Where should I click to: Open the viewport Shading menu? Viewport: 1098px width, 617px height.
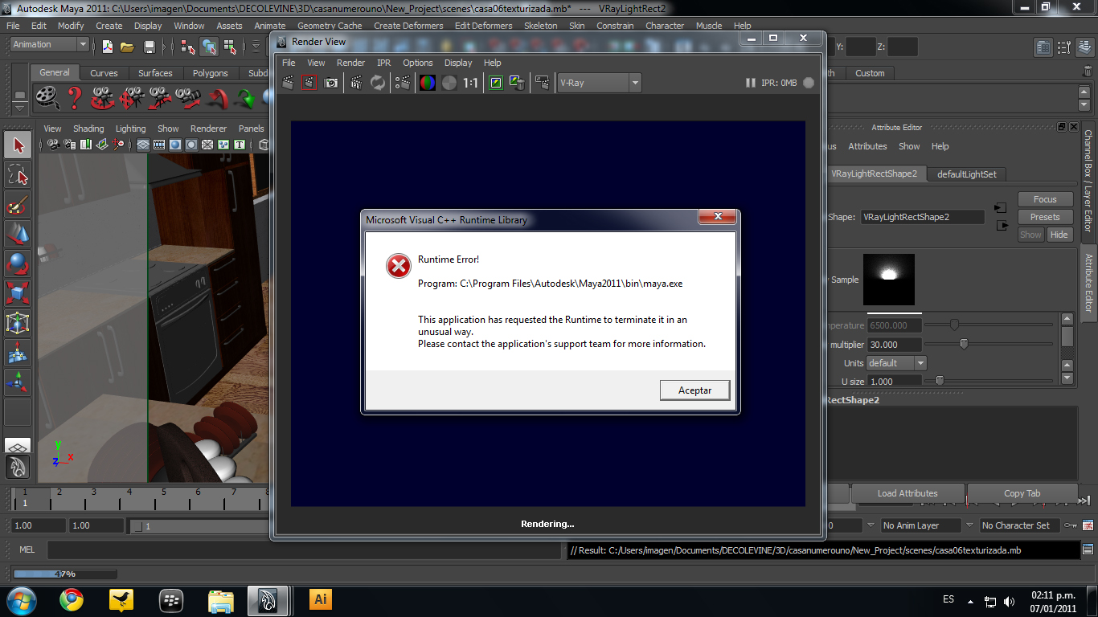pos(88,129)
